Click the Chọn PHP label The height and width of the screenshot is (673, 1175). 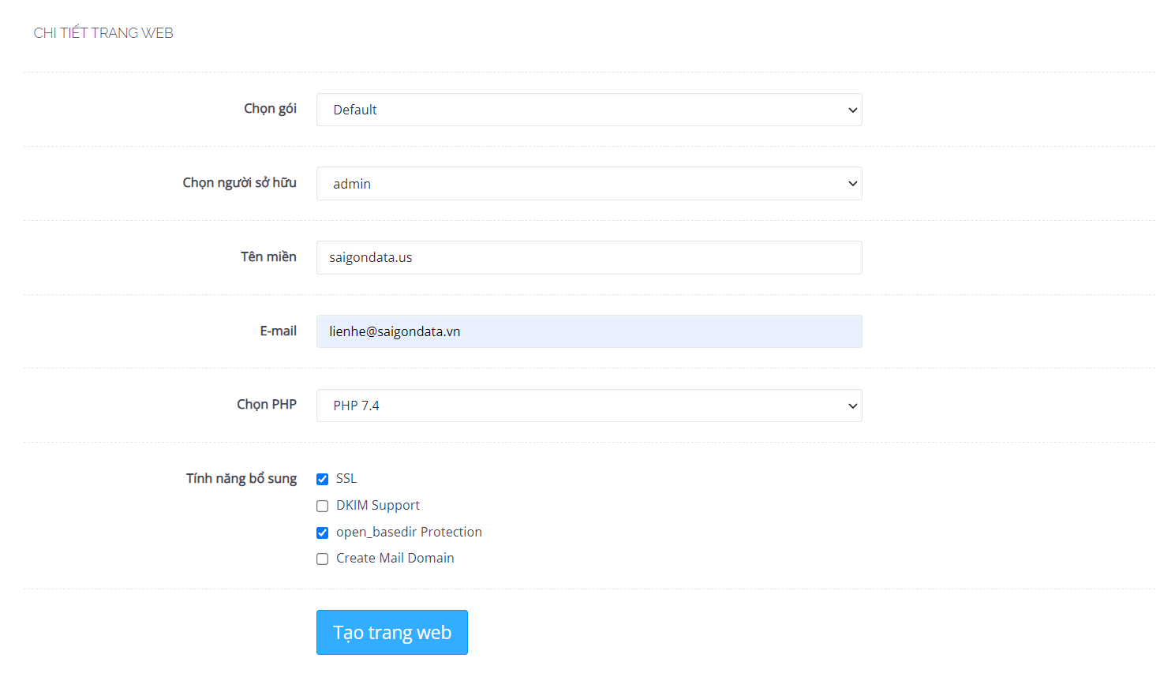[267, 404]
